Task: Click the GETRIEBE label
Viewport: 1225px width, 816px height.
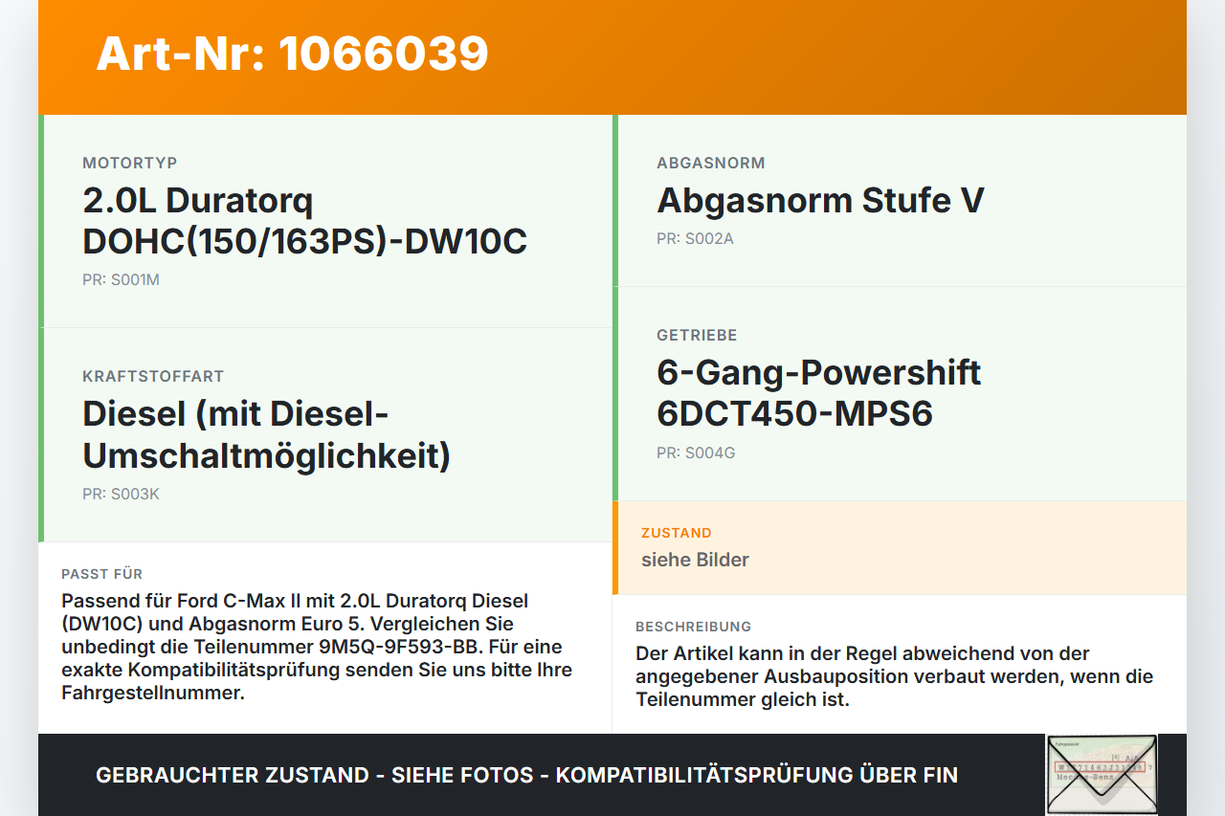Action: [697, 335]
